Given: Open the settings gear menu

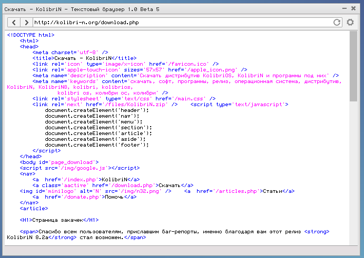Looking at the screenshot, I should [x=350, y=22].
